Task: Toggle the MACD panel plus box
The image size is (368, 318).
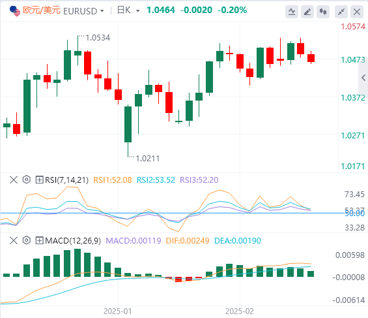Action: coord(39,240)
